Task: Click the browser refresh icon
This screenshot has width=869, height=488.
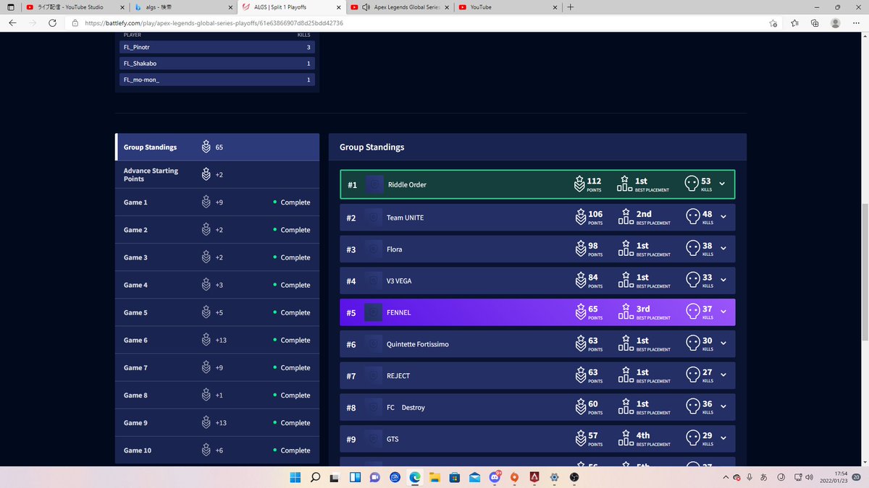Action: point(52,23)
